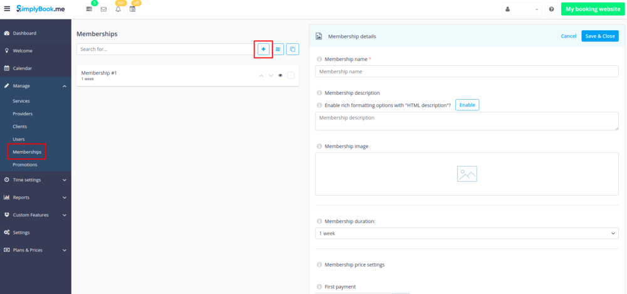Click the Membership image placeholder icon

pyautogui.click(x=466, y=174)
